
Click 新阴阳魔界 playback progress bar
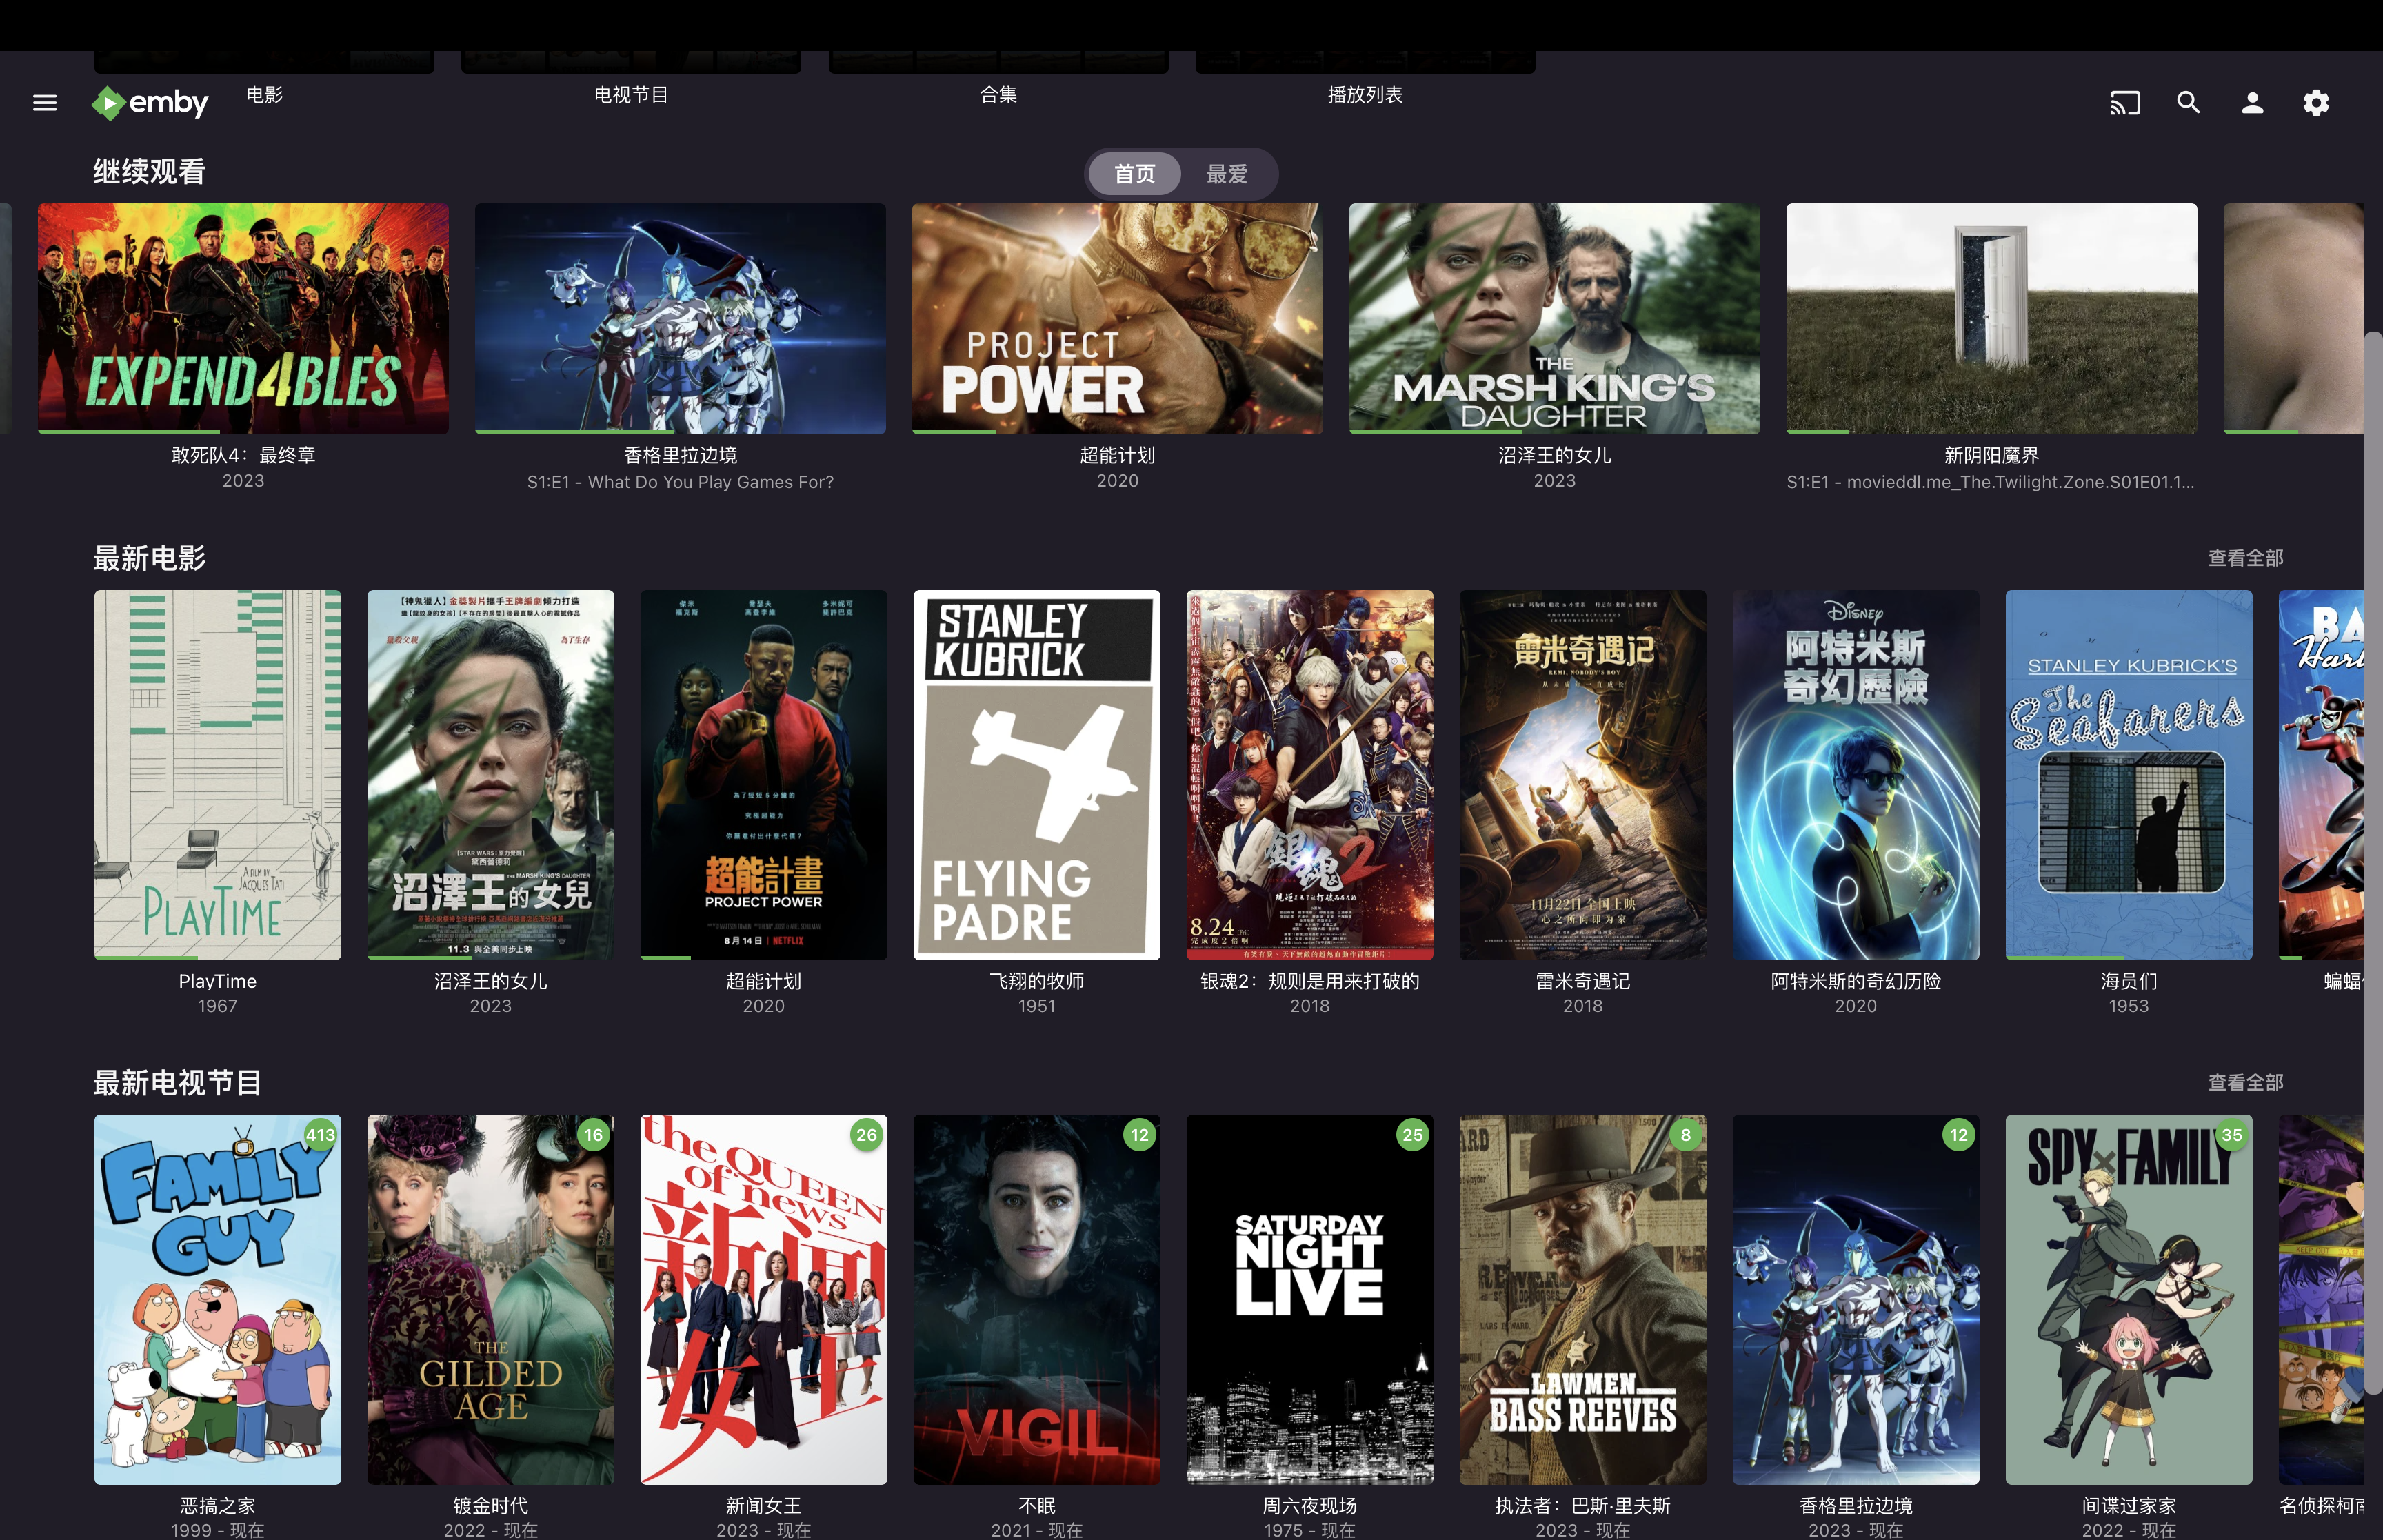[x=1991, y=431]
